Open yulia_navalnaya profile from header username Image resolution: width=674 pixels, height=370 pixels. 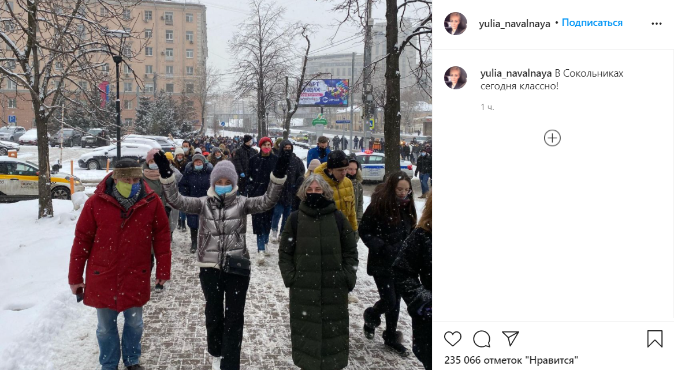pyautogui.click(x=515, y=24)
